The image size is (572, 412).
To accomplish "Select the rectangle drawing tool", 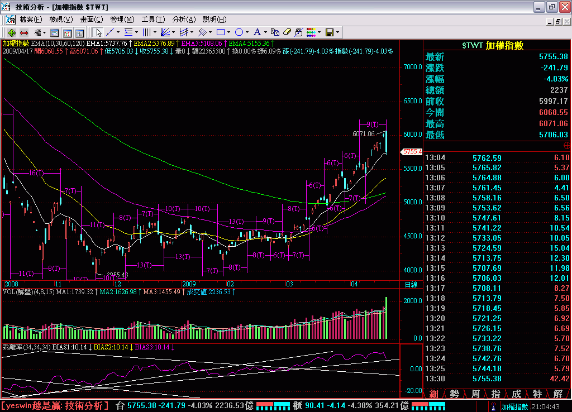I will coord(220,32).
